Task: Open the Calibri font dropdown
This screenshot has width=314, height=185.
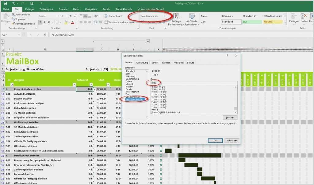Action: point(58,16)
